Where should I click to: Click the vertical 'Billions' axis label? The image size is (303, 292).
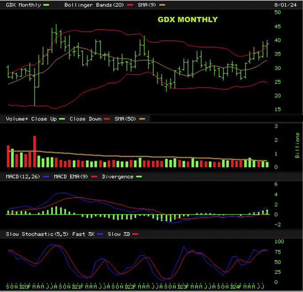click(297, 145)
